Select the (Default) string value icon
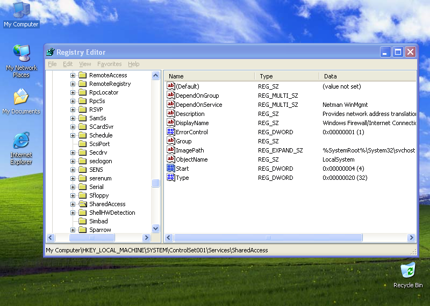Screen dimensions: 430x306 [170, 86]
